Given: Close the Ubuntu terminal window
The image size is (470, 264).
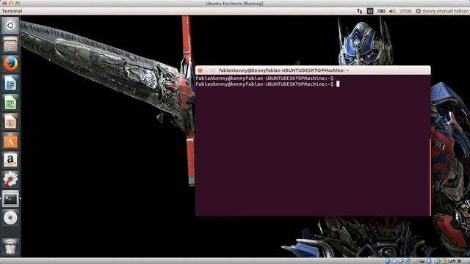Looking at the screenshot, I should pyautogui.click(x=200, y=70).
